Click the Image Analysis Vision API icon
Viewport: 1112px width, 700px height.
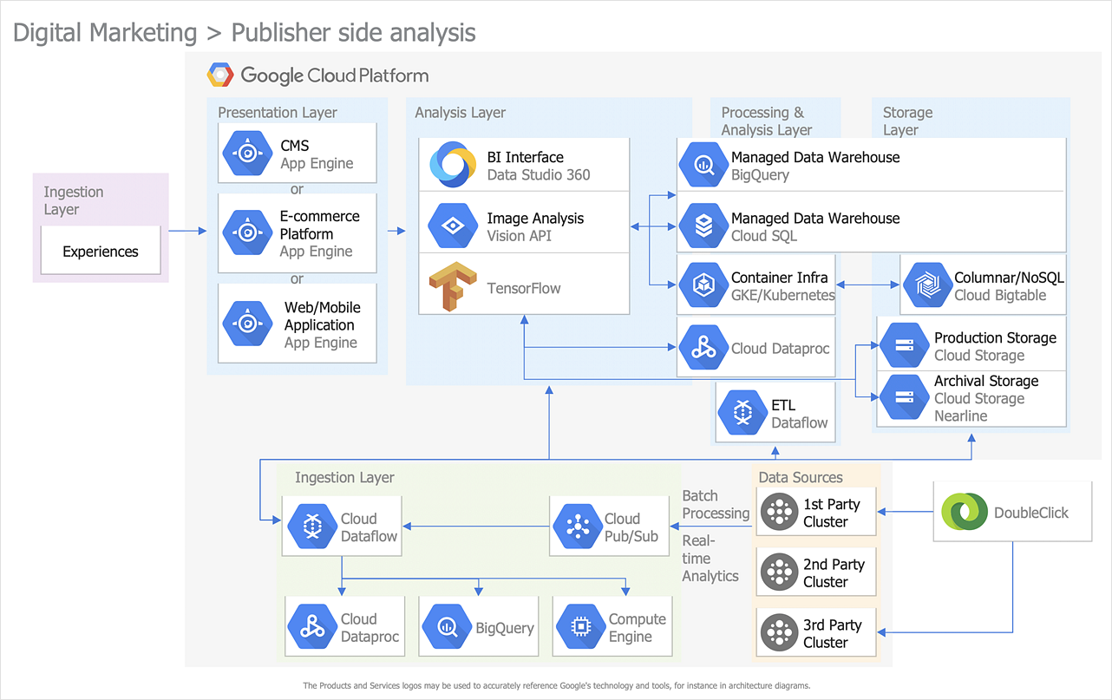[x=453, y=226]
